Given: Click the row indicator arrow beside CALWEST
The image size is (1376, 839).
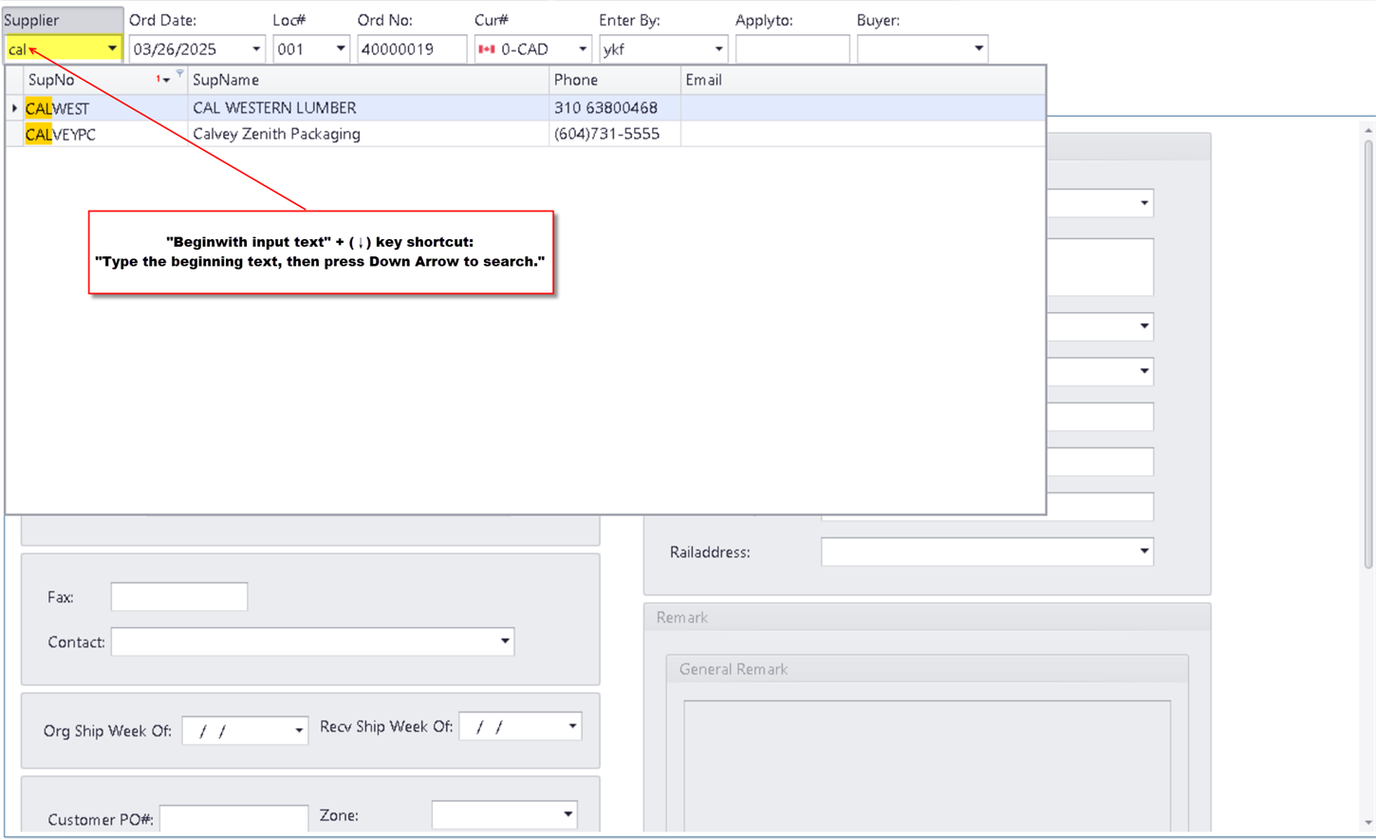Looking at the screenshot, I should (x=14, y=108).
